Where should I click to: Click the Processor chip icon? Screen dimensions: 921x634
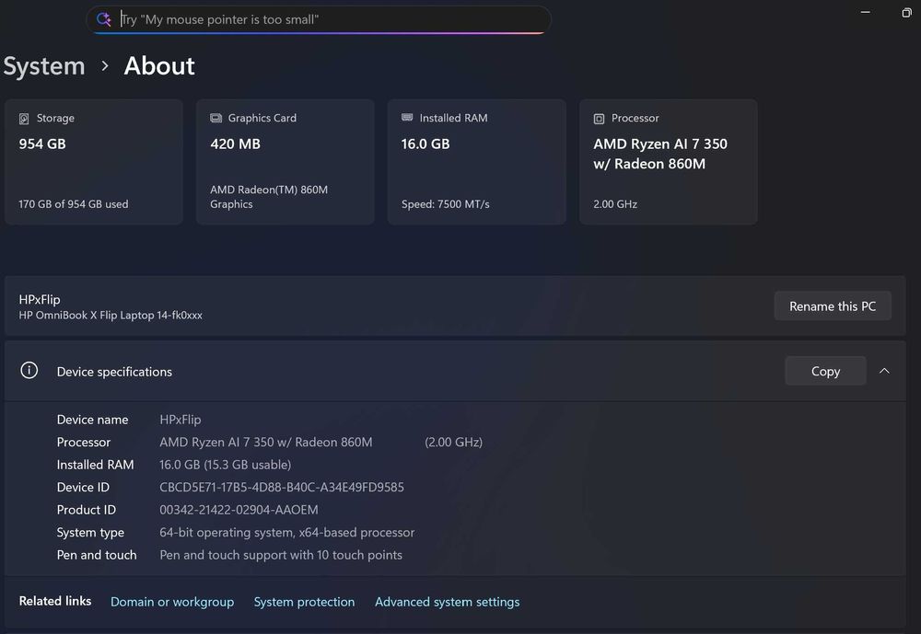[x=599, y=119]
